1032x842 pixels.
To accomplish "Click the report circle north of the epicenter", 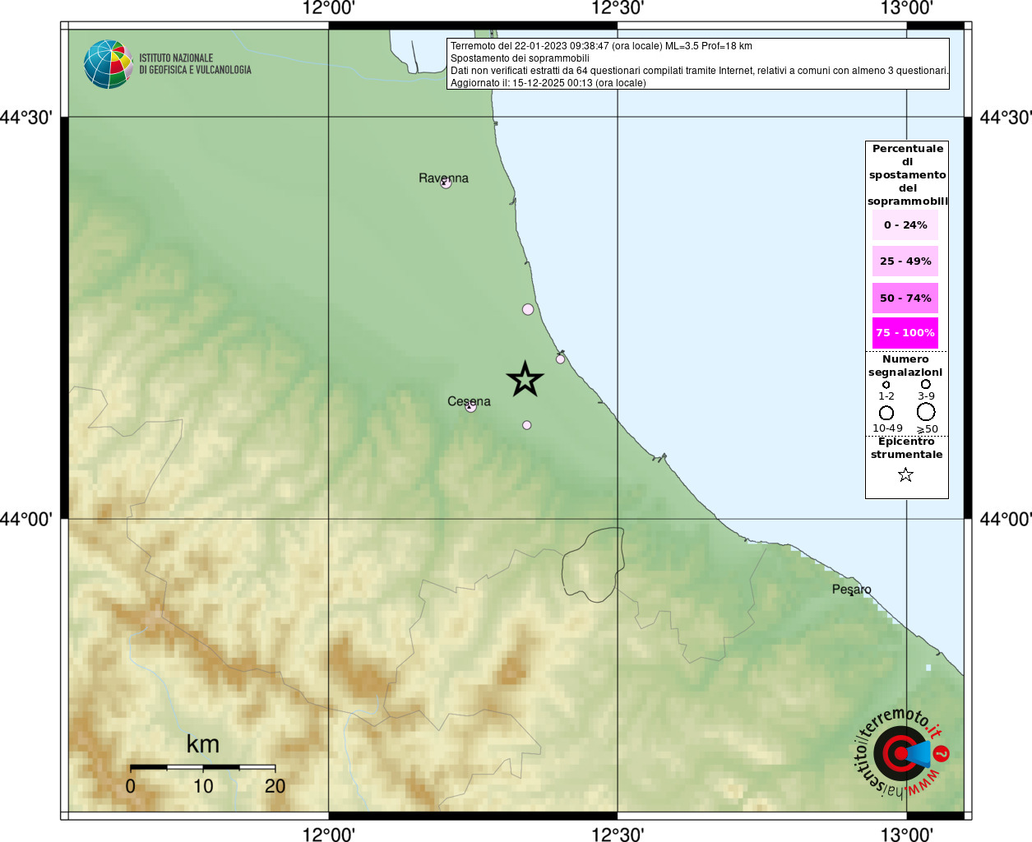I will [x=528, y=309].
